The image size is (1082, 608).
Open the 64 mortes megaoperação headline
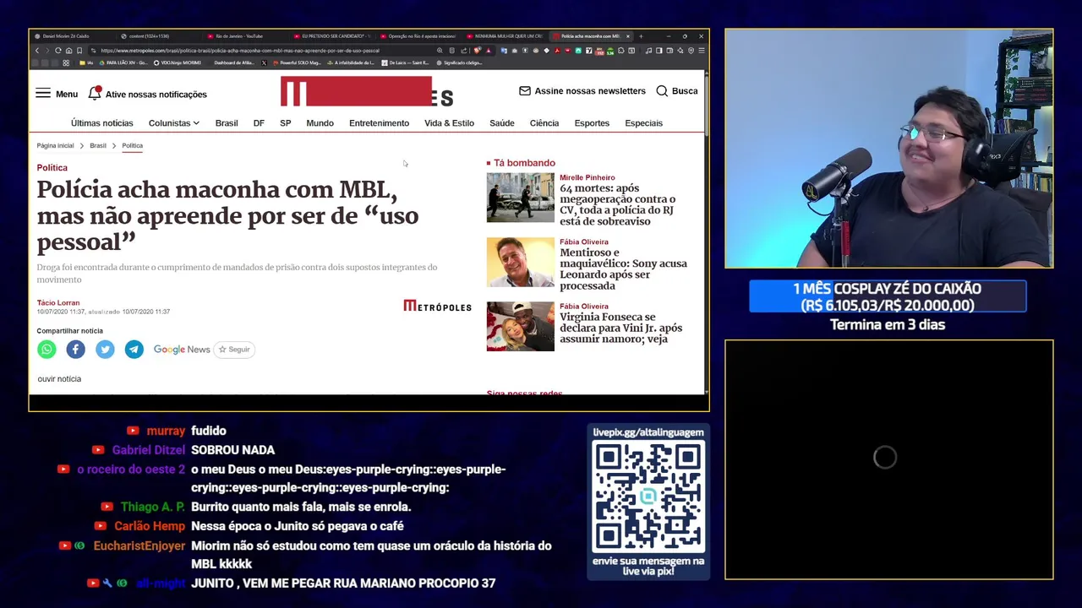pos(617,204)
